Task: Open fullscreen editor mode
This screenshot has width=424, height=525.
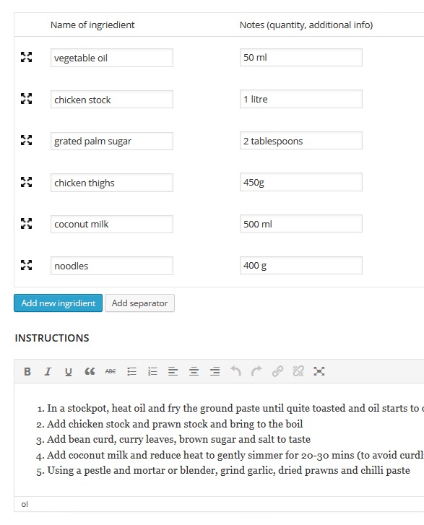Action: pos(319,371)
